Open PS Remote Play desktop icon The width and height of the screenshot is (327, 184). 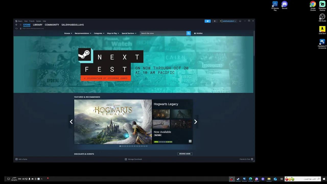275,6
